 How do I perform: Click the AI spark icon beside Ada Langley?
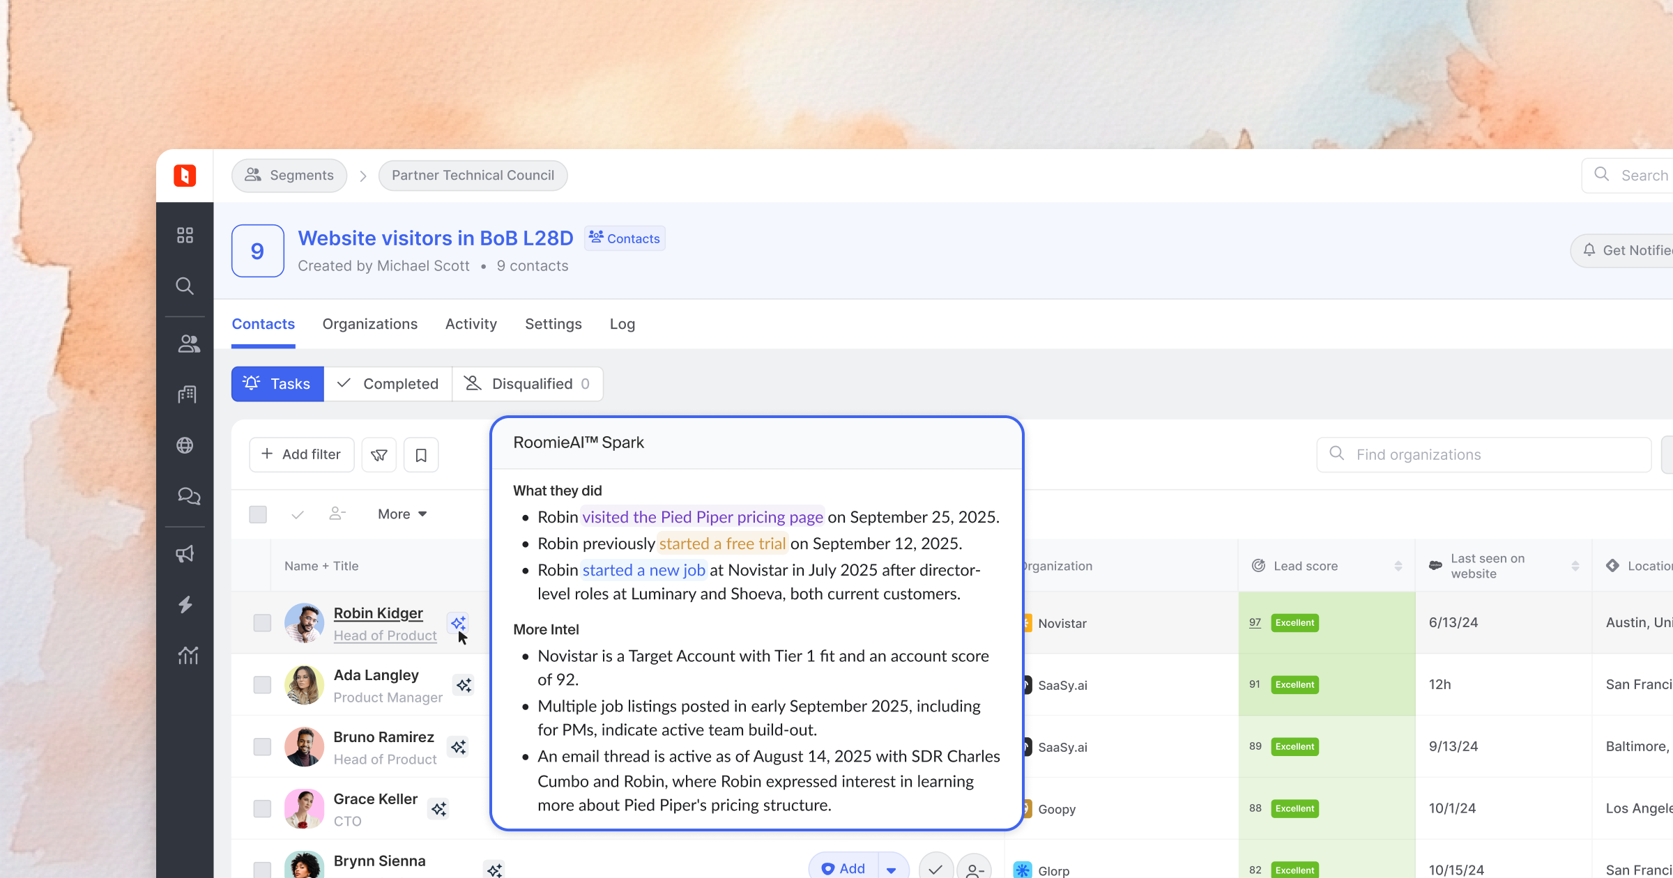[464, 686]
